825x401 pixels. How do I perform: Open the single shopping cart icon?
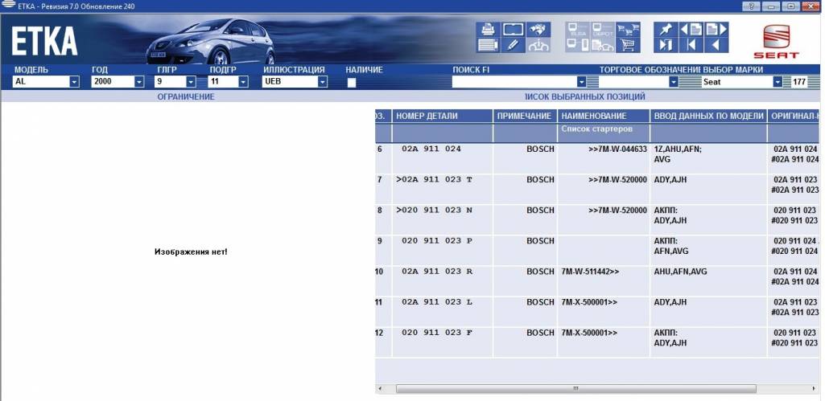pos(627,46)
